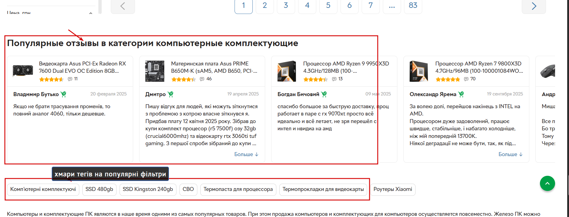
Task: Click comment icon with 13 reviews
Action: pos(334,79)
